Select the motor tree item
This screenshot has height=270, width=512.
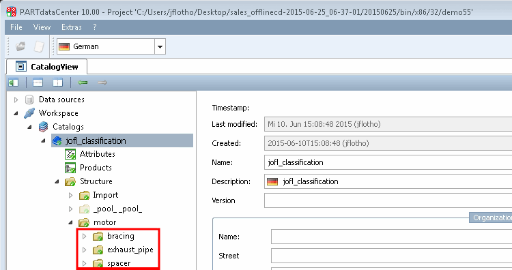tap(105, 222)
